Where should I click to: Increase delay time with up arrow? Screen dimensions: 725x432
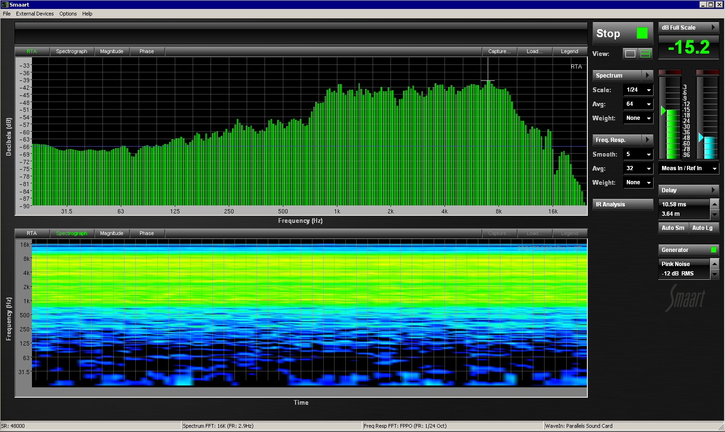point(714,204)
